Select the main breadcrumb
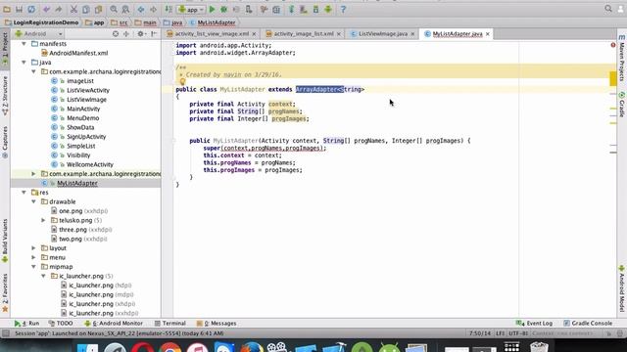 pyautogui.click(x=146, y=22)
